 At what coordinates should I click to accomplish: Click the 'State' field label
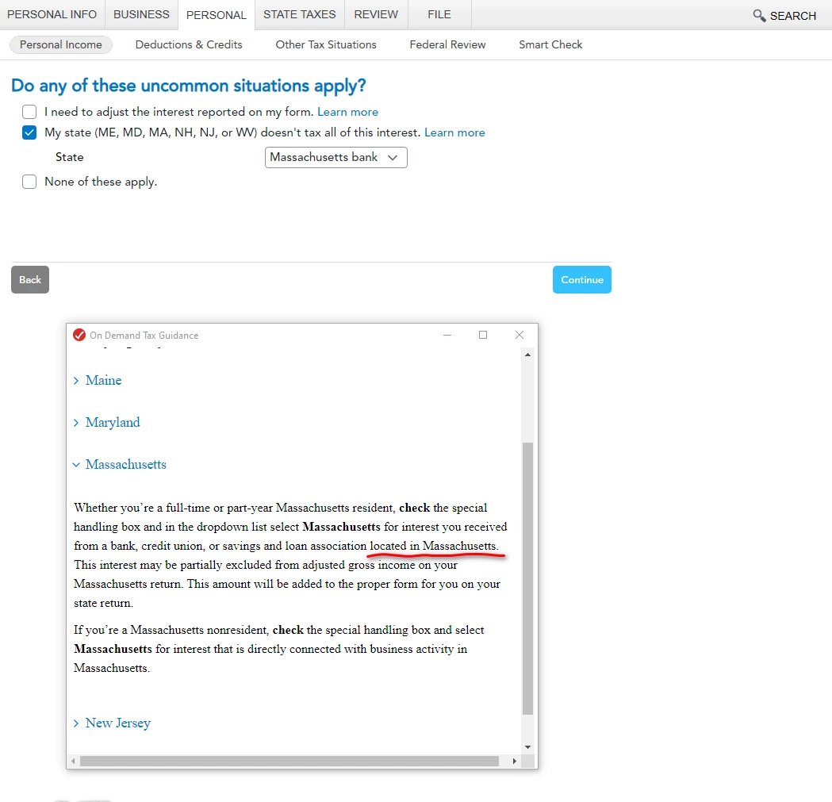tap(70, 157)
